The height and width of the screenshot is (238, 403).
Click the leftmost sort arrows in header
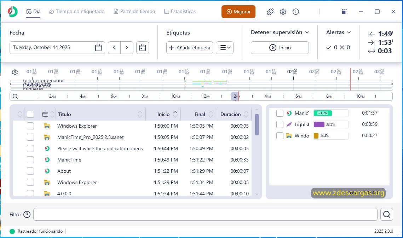tap(20, 114)
